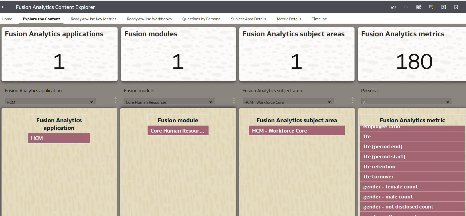Screen dimensions: 466x216
Task: Expand the Fusion Analytics application HCM dropdown
Action: pos(50,101)
